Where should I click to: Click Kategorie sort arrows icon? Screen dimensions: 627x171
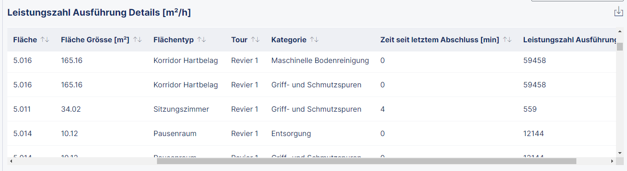point(314,40)
